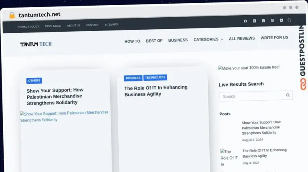Click the header search magnifier icon
Image resolution: width=308 pixels, height=172 pixels.
tap(289, 20)
